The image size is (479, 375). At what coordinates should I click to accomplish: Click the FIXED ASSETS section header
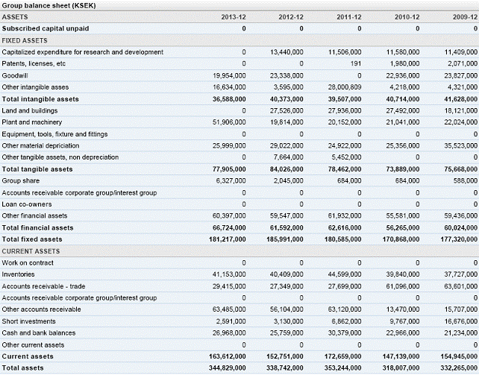pyautogui.click(x=25, y=40)
